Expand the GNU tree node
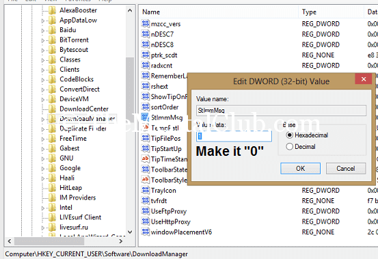This screenshot has width=378, height=259. point(43,159)
